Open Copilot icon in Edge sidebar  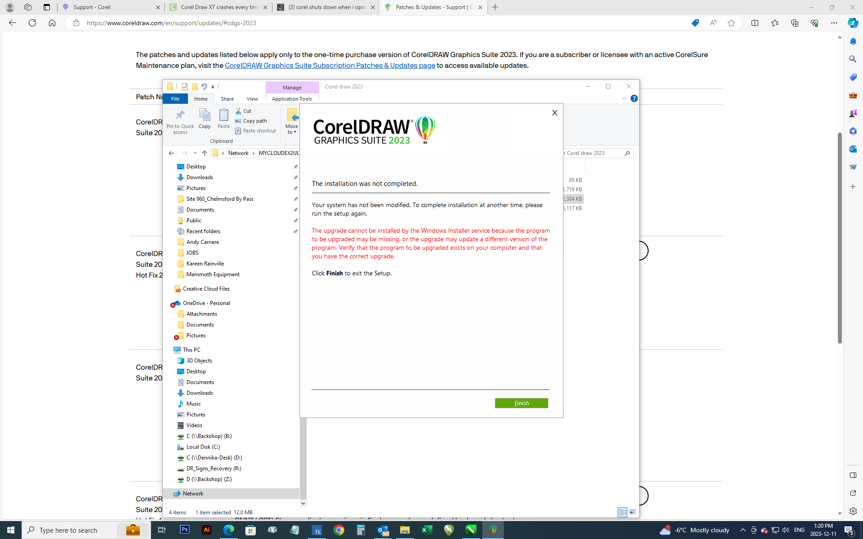[853, 23]
